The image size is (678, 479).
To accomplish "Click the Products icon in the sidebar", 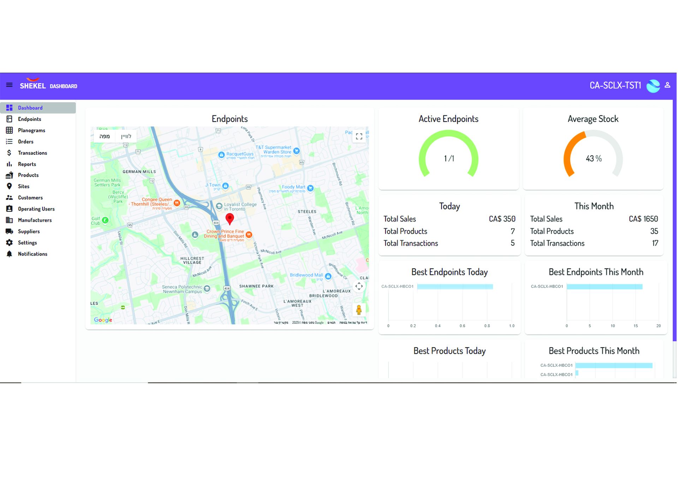I will click(10, 175).
